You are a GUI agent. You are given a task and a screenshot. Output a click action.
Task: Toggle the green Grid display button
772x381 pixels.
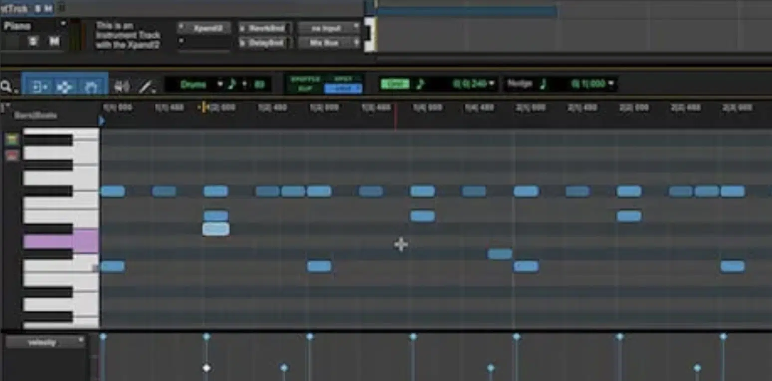tap(394, 84)
